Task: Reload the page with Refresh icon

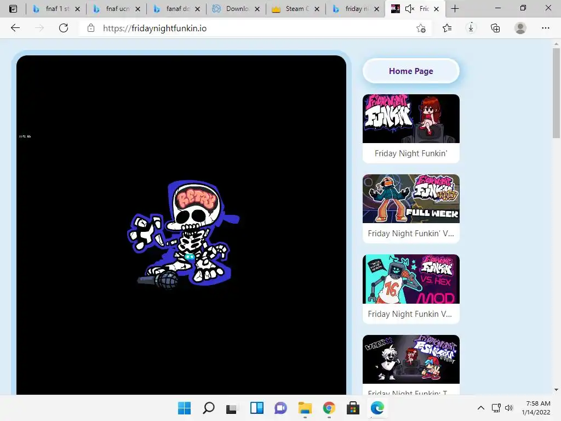Action: 64,28
